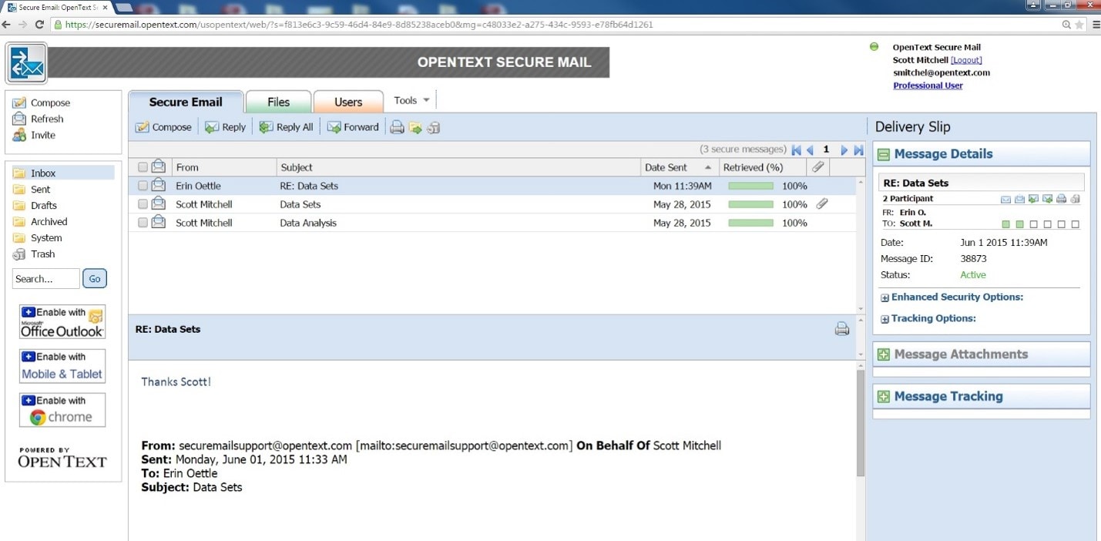Viewport: 1101px width, 541px height.
Task: Open the Professional User link
Action: 928,86
